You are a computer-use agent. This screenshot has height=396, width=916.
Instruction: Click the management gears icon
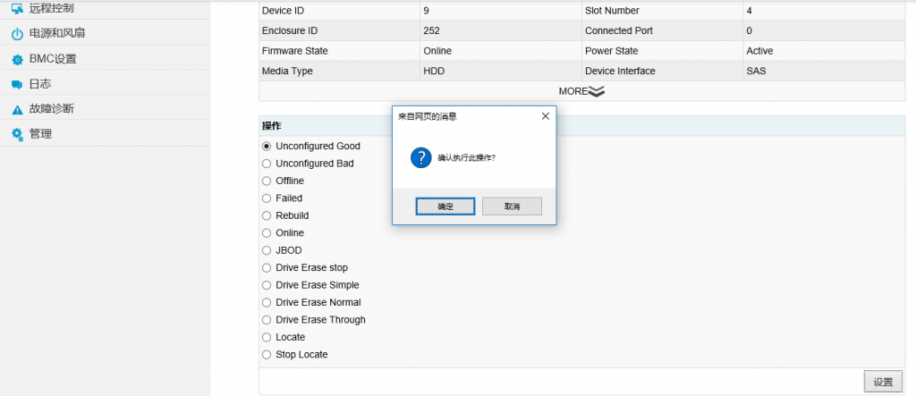[17, 134]
